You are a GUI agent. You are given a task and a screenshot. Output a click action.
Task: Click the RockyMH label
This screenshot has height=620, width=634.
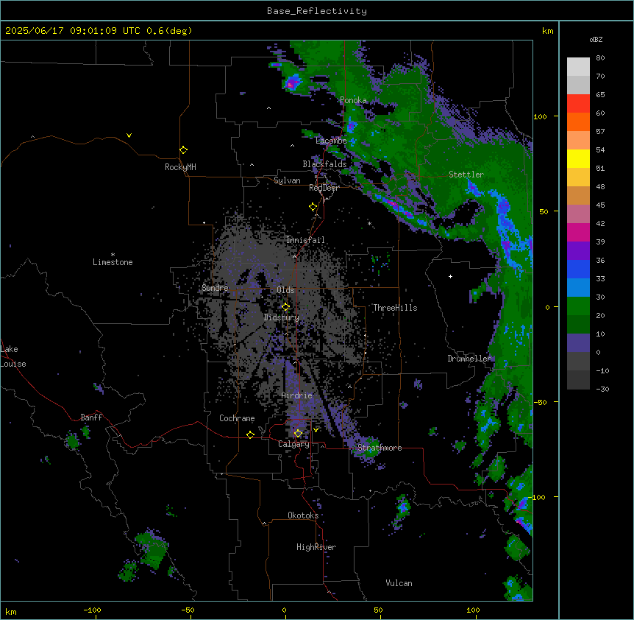(x=180, y=167)
